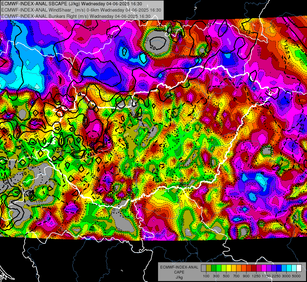Click the ECMWF-INDEX-ANAL label in the legend

pos(179,267)
